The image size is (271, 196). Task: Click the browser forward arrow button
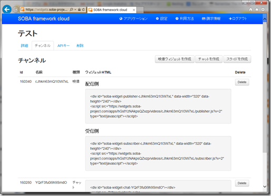pyautogui.click(x=16, y=9)
